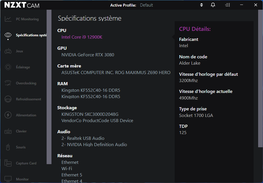Click the Réseau heading
263x183 pixels.
[x=65, y=156]
